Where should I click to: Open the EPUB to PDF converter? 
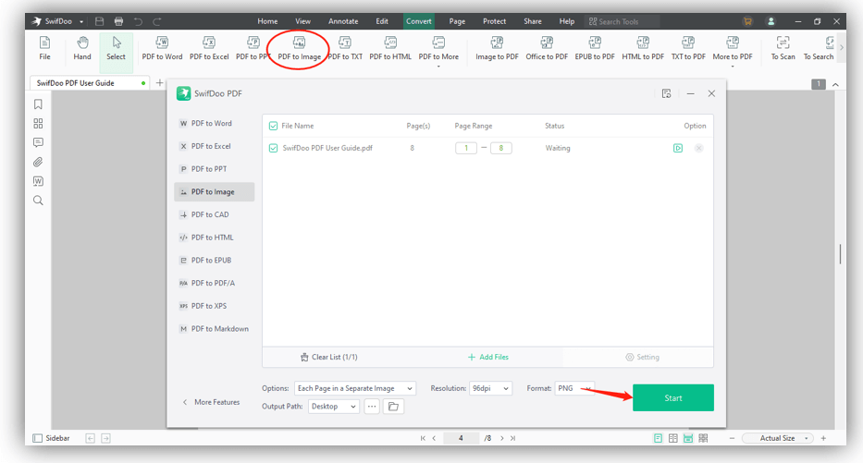(595, 48)
